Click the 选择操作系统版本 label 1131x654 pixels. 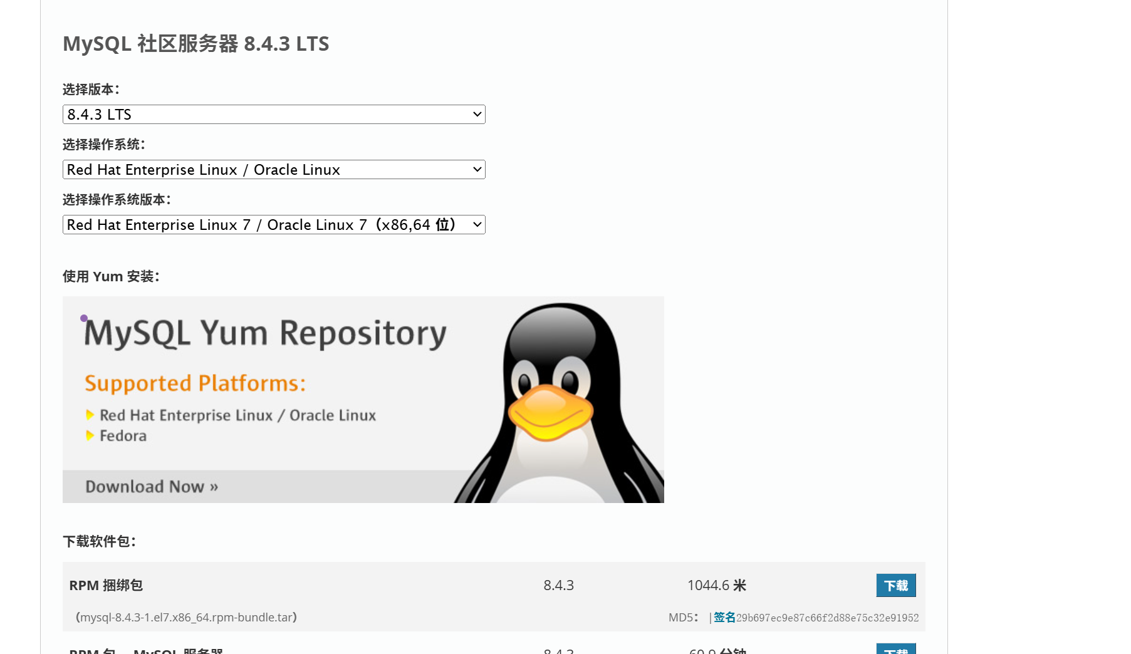[117, 199]
